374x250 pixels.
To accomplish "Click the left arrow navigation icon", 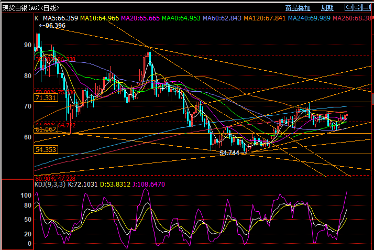I will click(349, 7).
